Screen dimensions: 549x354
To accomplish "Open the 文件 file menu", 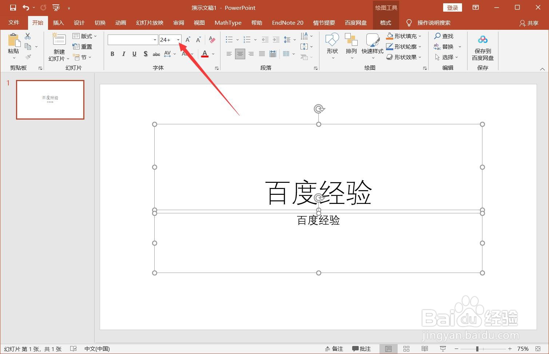I will (14, 23).
